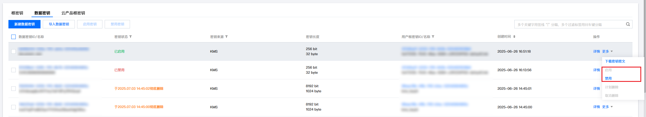The height and width of the screenshot is (117, 646).
Task: Select the checkbox for the 已禁用 key row
Action: 14,70
